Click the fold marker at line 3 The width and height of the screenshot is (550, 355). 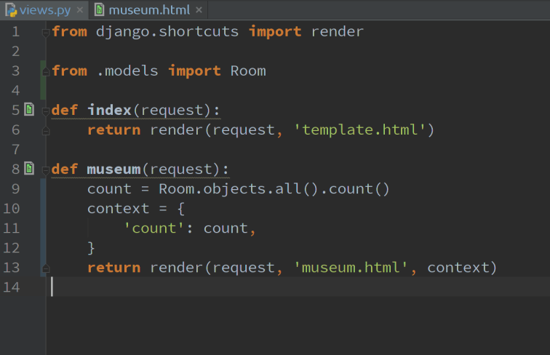pyautogui.click(x=46, y=71)
